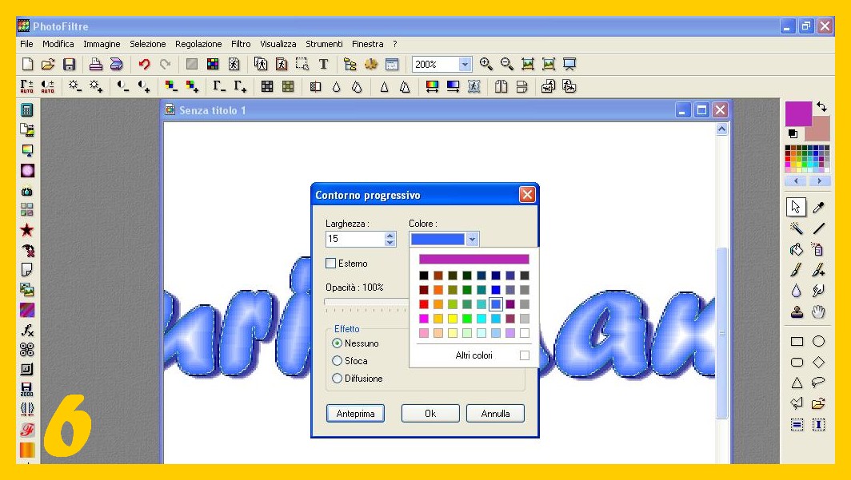
Task: Click the Anteprima button
Action: coord(355,414)
